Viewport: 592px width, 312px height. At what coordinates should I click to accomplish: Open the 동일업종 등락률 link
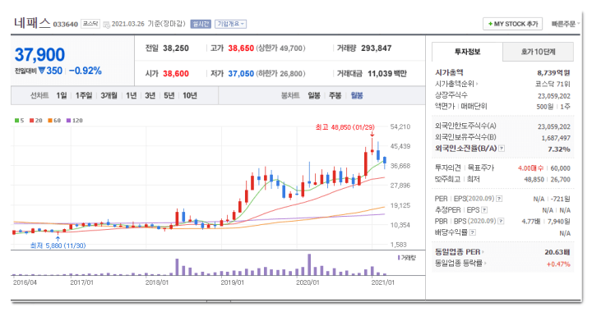460,263
